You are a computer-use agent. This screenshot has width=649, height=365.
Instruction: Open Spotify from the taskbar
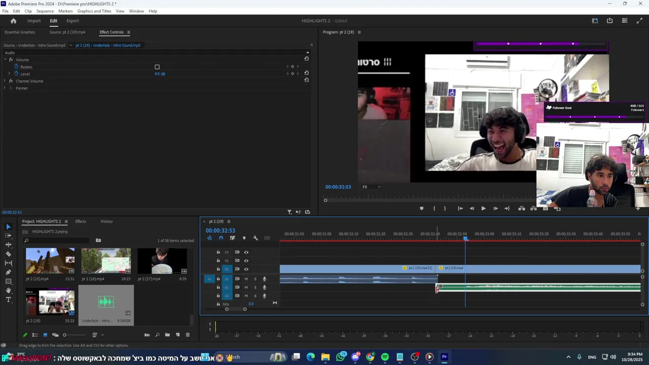click(385, 357)
